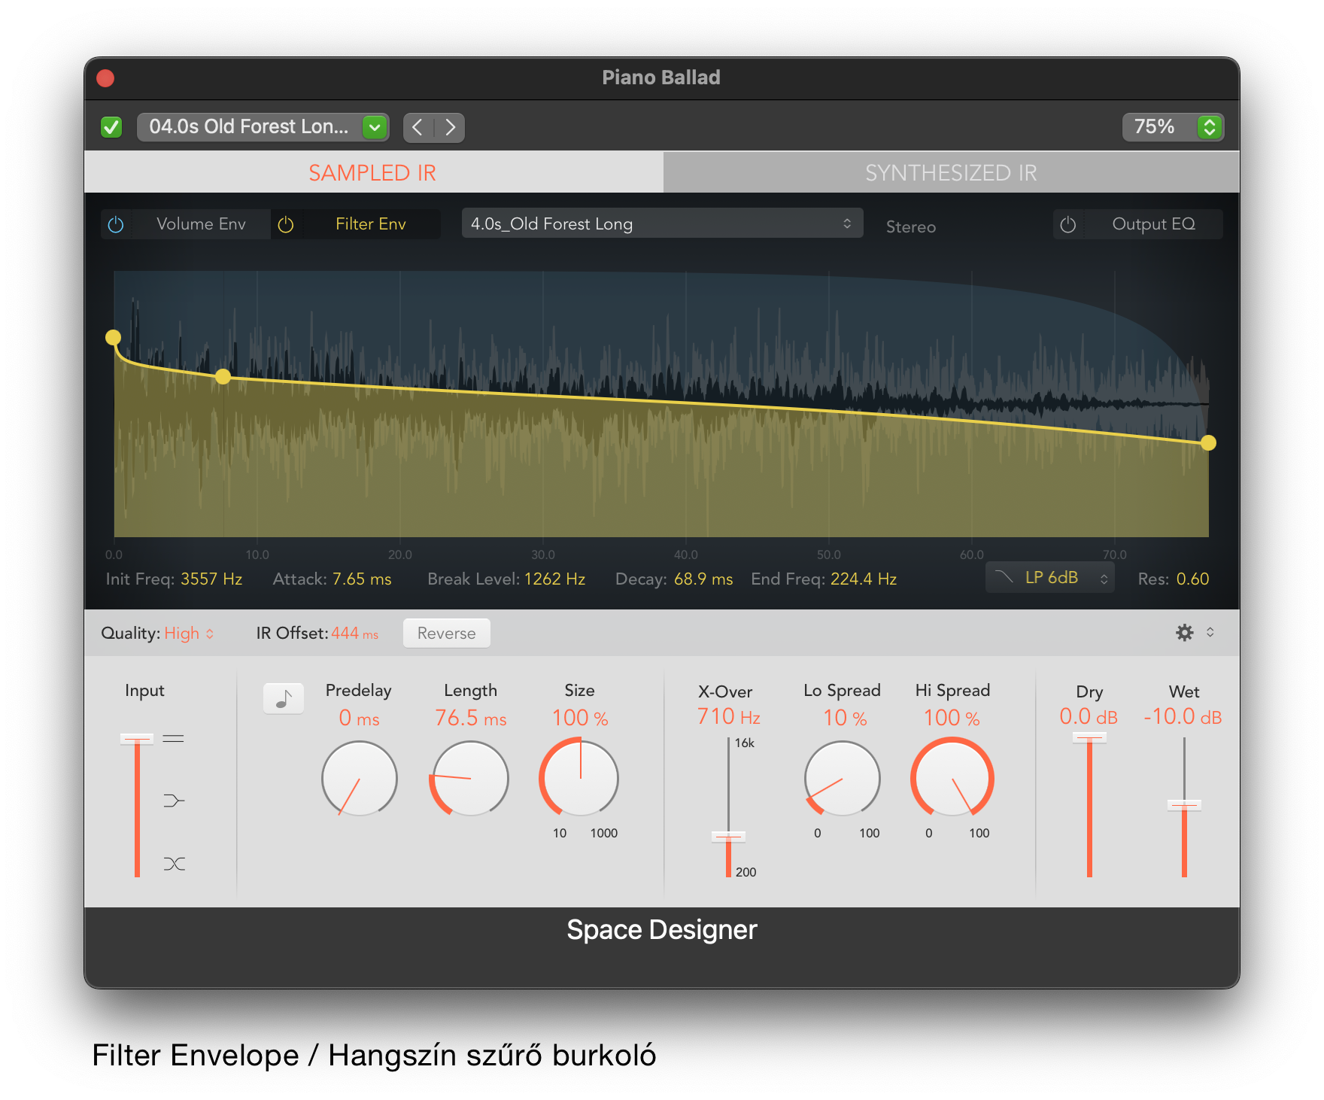Image resolution: width=1324 pixels, height=1100 pixels.
Task: Go to previous preset arrow
Action: pyautogui.click(x=418, y=127)
